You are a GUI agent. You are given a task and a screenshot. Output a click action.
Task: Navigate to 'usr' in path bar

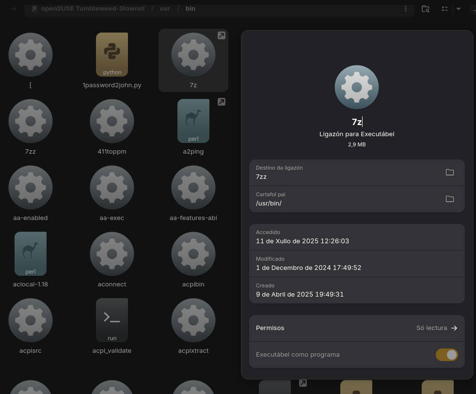pyautogui.click(x=165, y=9)
